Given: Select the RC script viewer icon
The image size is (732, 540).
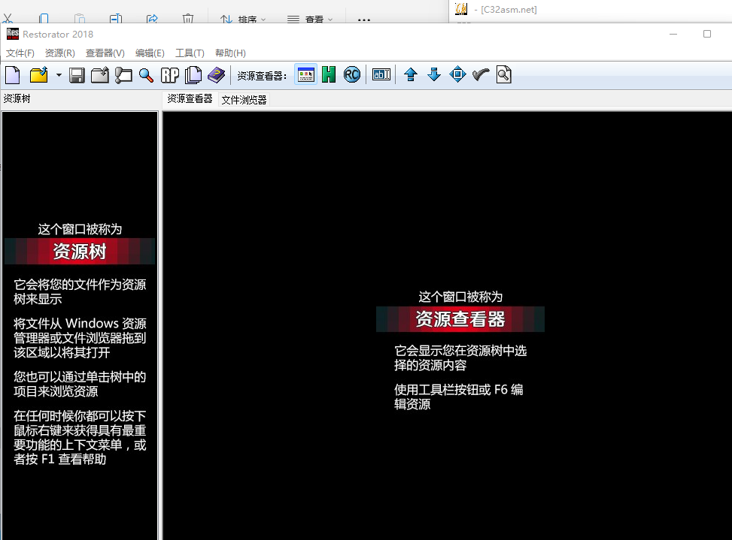Looking at the screenshot, I should click(351, 74).
